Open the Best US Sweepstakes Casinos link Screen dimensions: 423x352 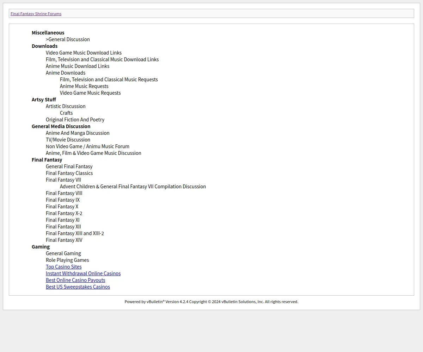[78, 287]
